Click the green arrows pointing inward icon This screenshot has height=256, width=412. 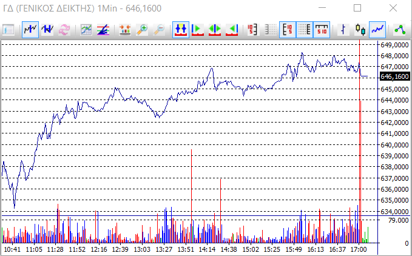[215, 30]
